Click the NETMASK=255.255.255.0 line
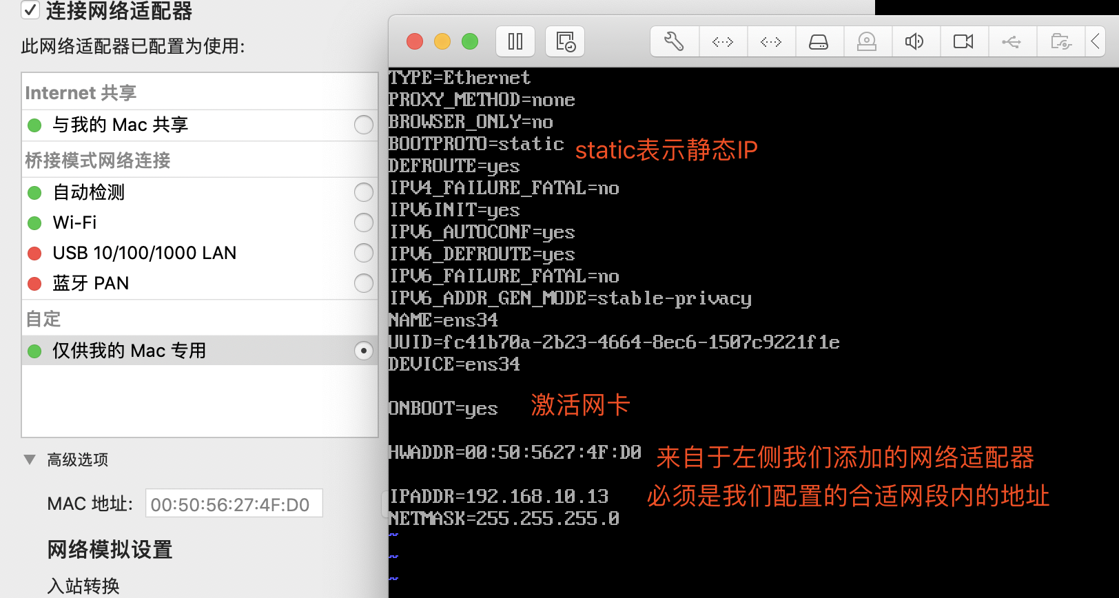Viewport: 1119px width, 598px height. tap(504, 519)
